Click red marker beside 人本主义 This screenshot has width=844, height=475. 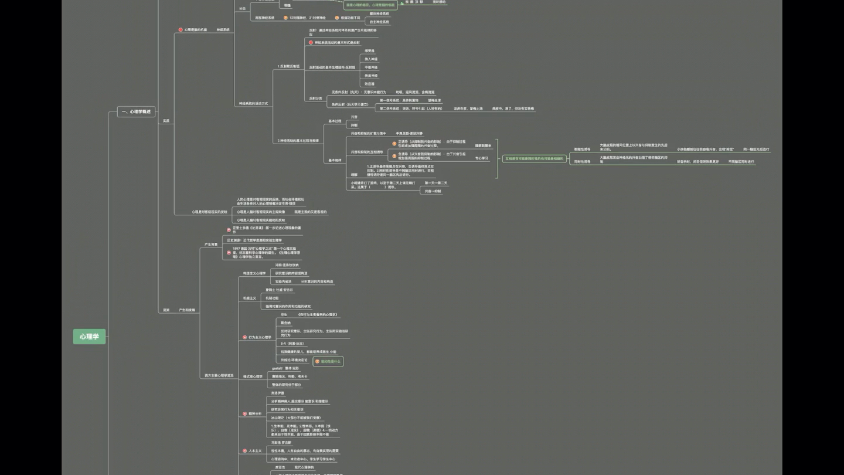point(245,450)
